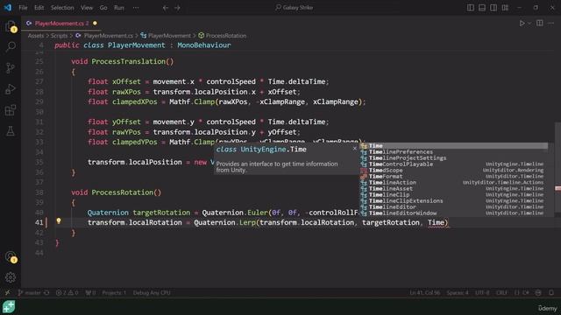Screen dimensions: 561x315
Task: Open the Edit menu
Action: click(39, 8)
